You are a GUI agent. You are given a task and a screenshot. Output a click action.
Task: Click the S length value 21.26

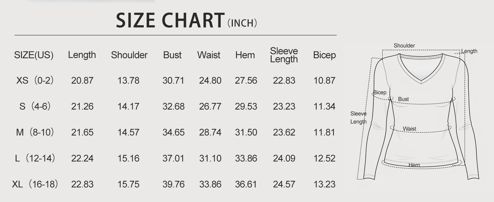coord(82,107)
